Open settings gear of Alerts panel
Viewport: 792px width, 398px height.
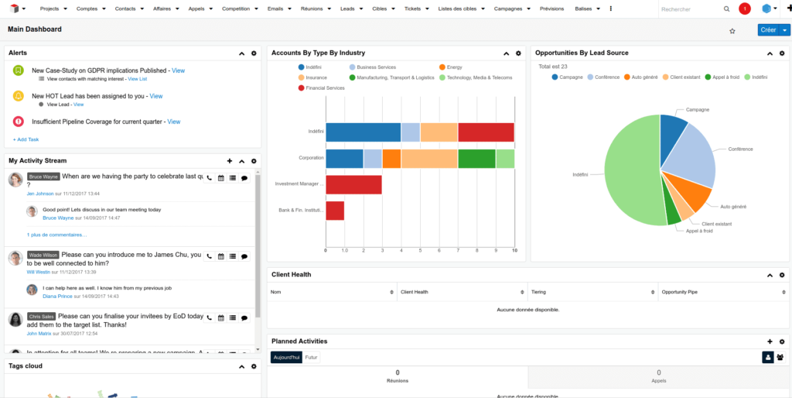click(254, 53)
